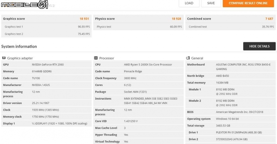
Task: Click Combined test result 35.76 FPS
Action: 268,27
